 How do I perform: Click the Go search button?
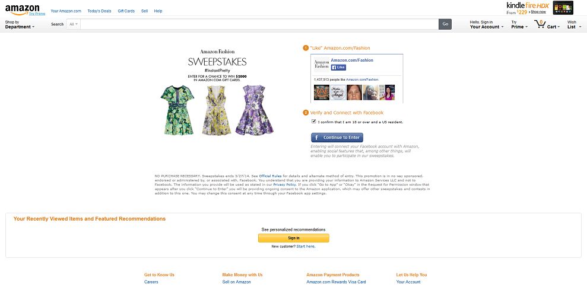(x=445, y=24)
